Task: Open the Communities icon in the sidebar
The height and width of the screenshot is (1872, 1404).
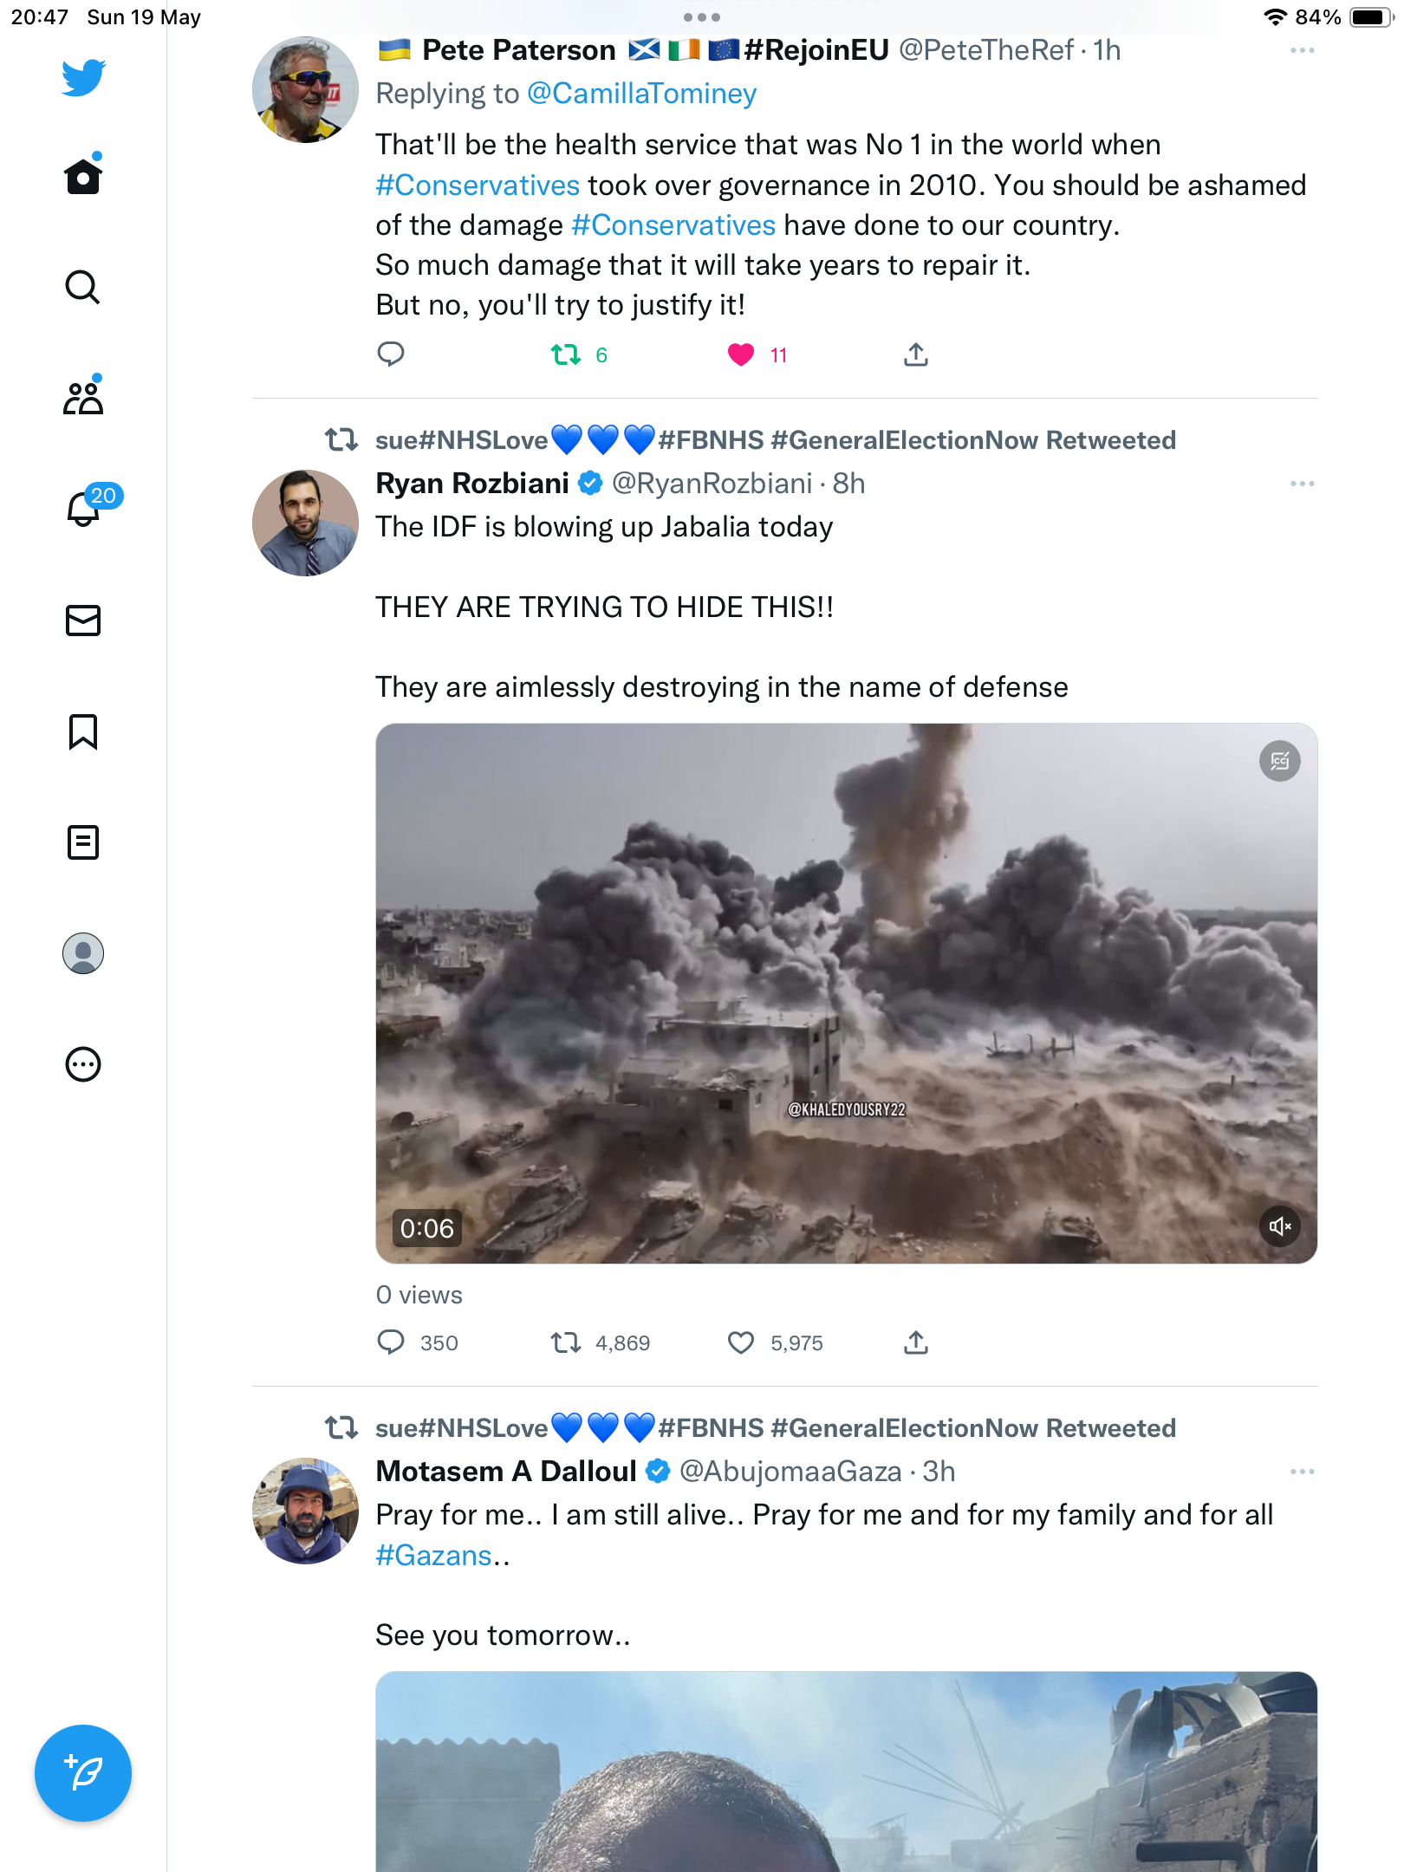Action: tap(83, 397)
